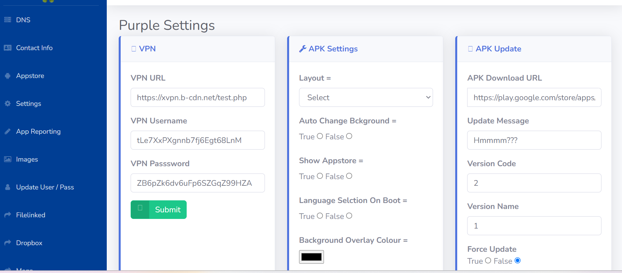Click the Settings gear icon in sidebar

click(8, 103)
